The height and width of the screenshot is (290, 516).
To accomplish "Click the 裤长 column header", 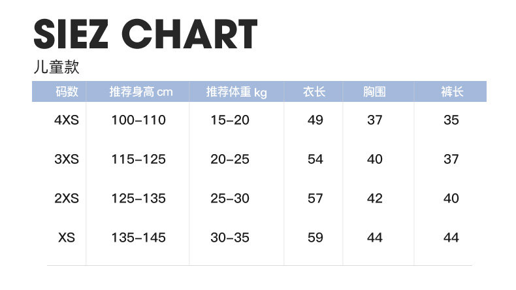I will point(452,91).
